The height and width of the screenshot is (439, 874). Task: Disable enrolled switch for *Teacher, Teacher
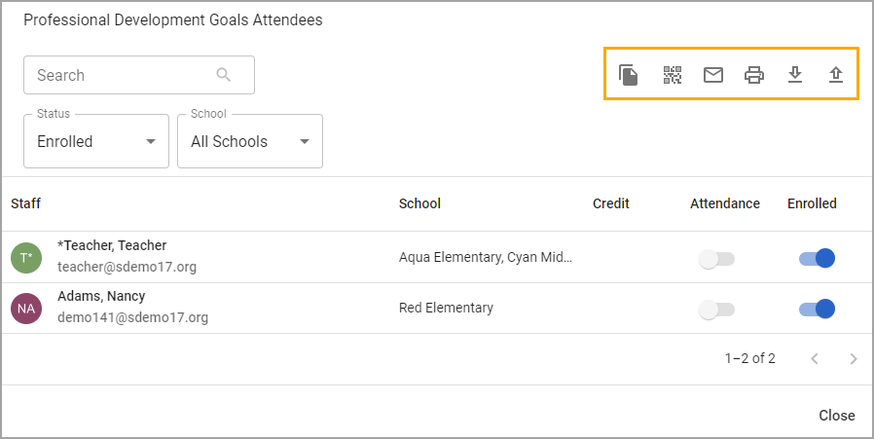click(818, 258)
